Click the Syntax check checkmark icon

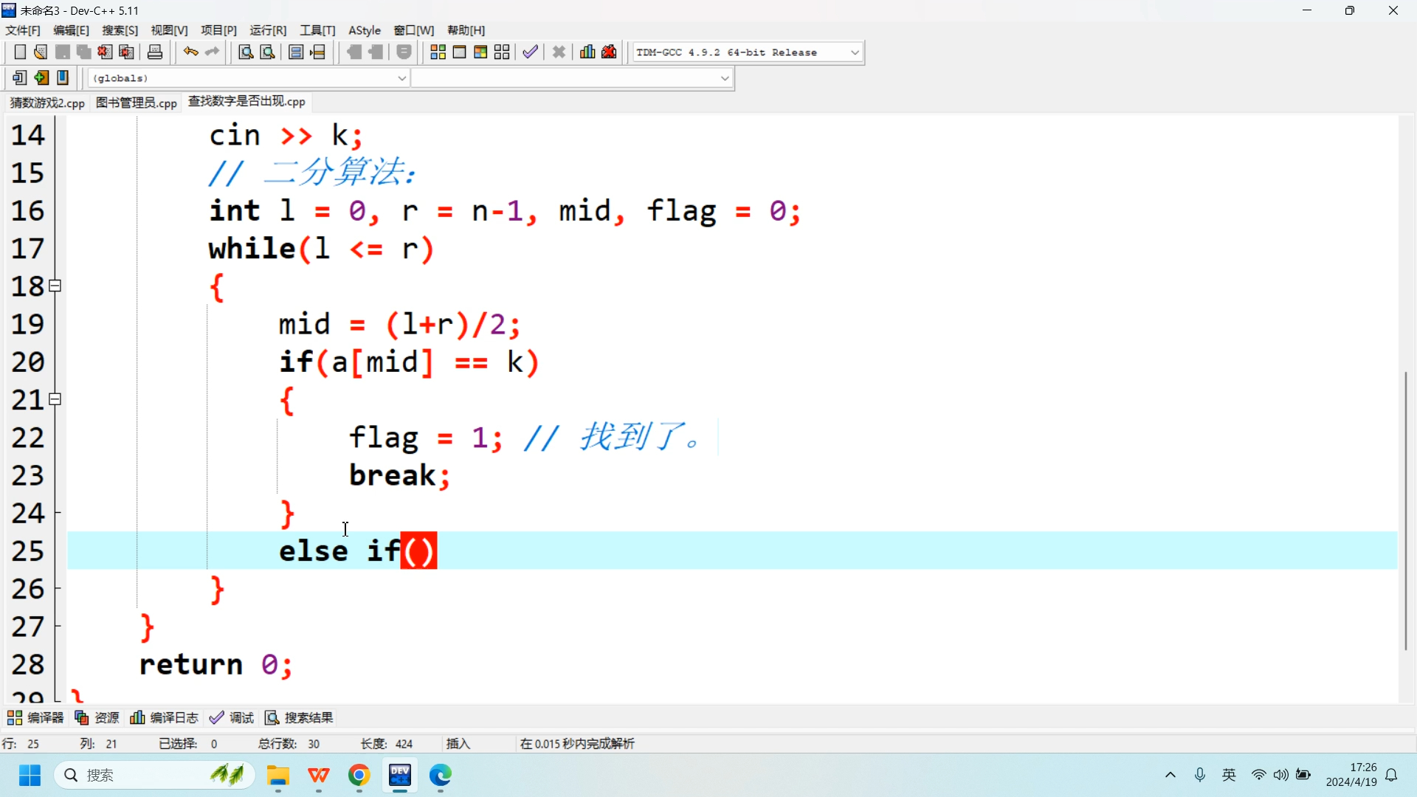[x=530, y=52]
